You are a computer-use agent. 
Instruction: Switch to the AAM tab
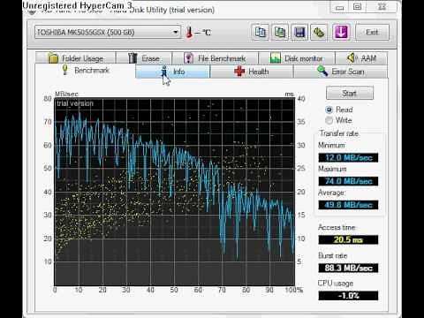[x=361, y=58]
